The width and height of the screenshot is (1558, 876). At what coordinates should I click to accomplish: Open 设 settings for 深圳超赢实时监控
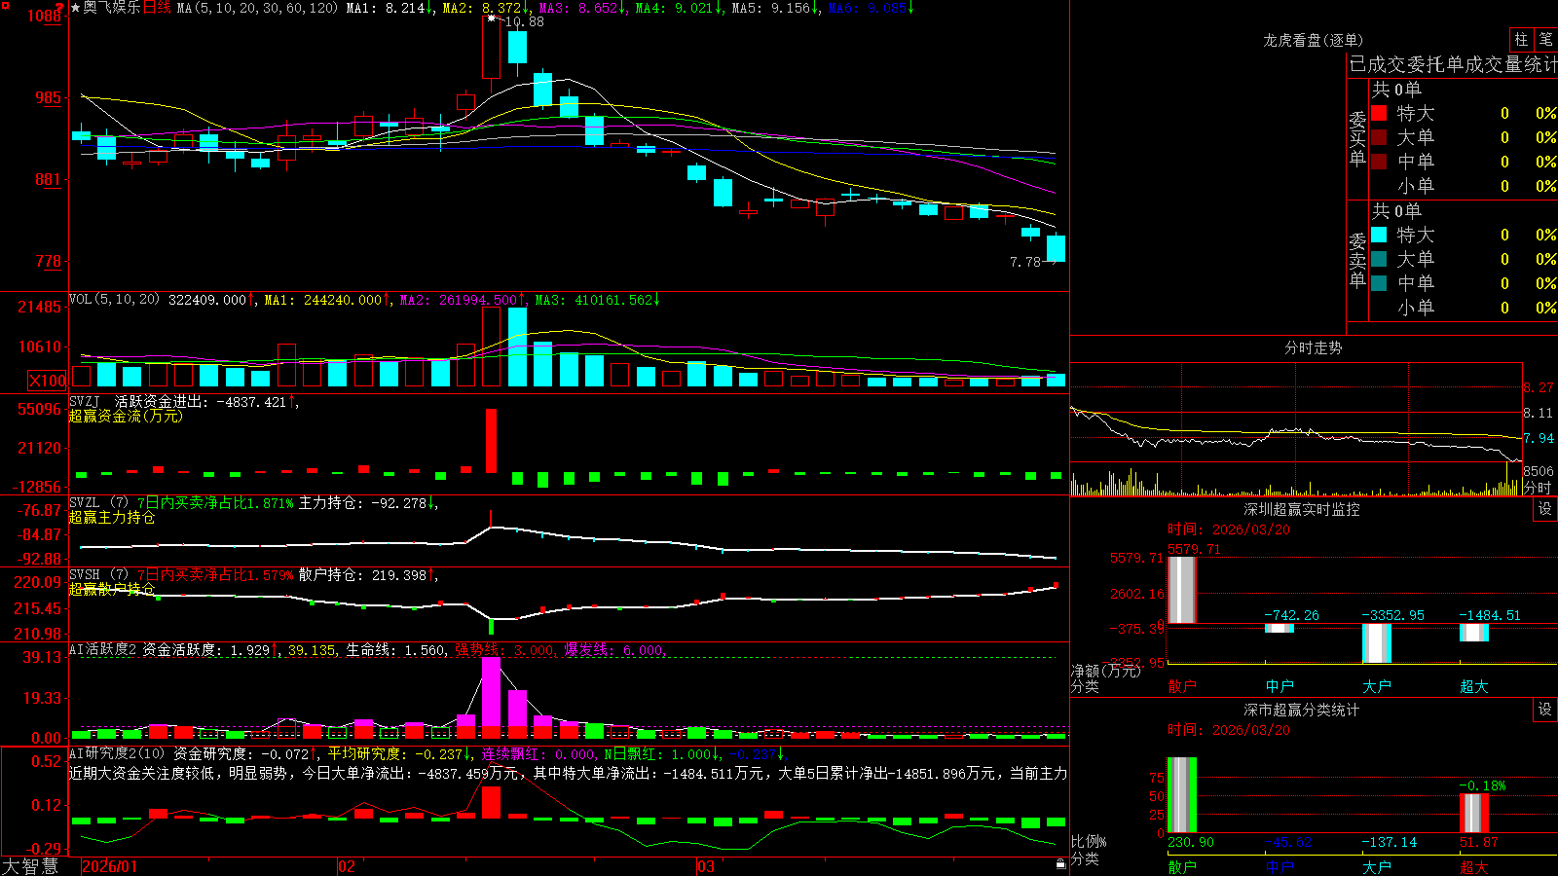pos(1545,509)
